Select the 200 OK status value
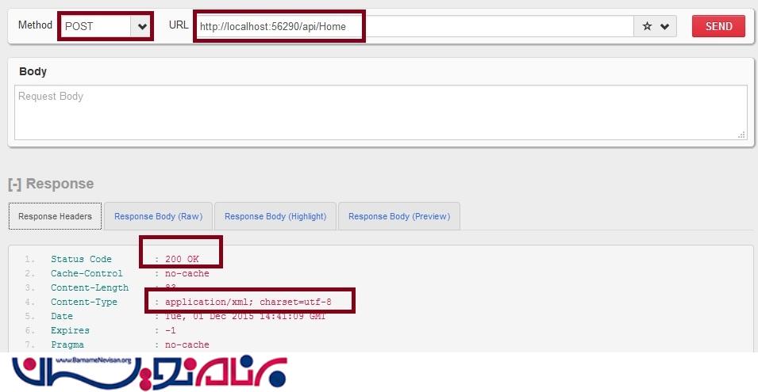This screenshot has height=392, width=758. 182,259
